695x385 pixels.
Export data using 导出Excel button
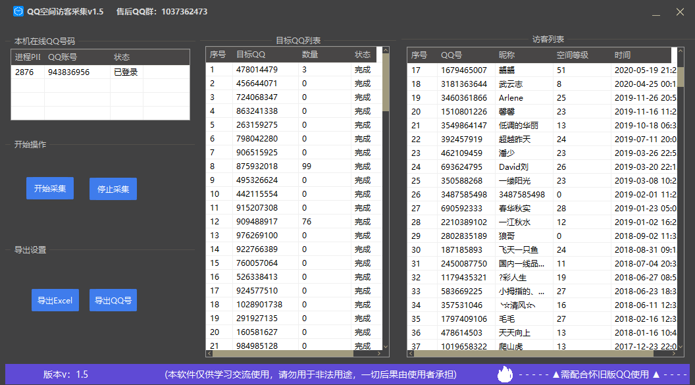point(55,300)
